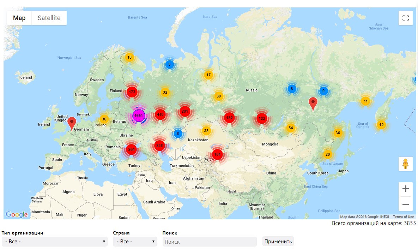Click the Поиск search input field
This screenshot has height=249, width=418.
pos(210,242)
